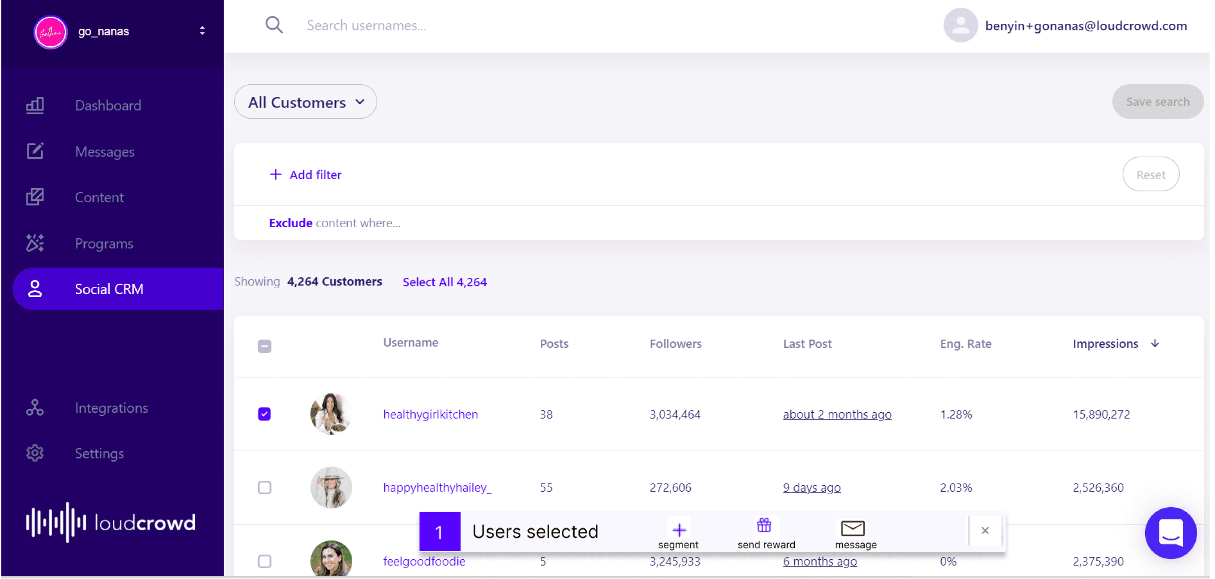Add selected users to a segment
The width and height of the screenshot is (1215, 579).
pyautogui.click(x=679, y=531)
